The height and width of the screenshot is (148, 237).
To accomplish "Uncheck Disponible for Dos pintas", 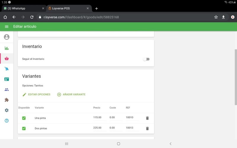I will pyautogui.click(x=24, y=128).
